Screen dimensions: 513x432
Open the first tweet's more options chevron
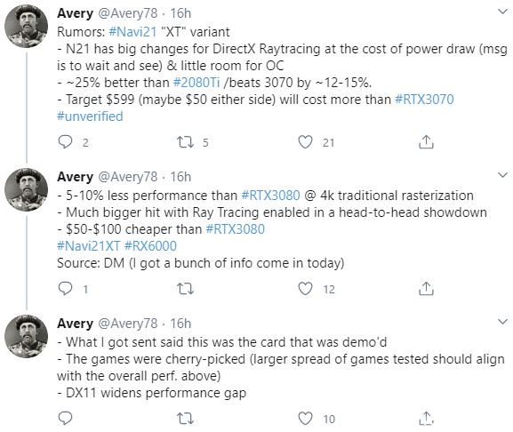(x=502, y=12)
